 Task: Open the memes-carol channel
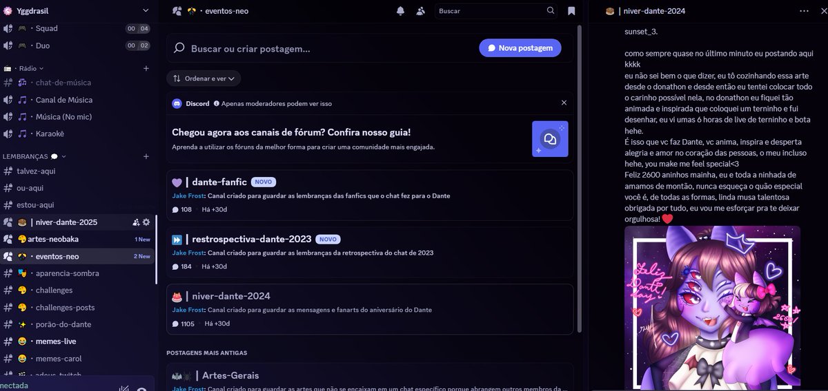[76, 359]
